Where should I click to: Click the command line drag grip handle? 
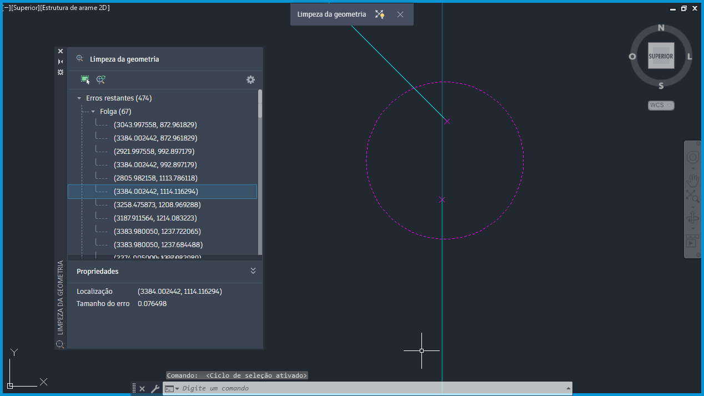point(134,389)
